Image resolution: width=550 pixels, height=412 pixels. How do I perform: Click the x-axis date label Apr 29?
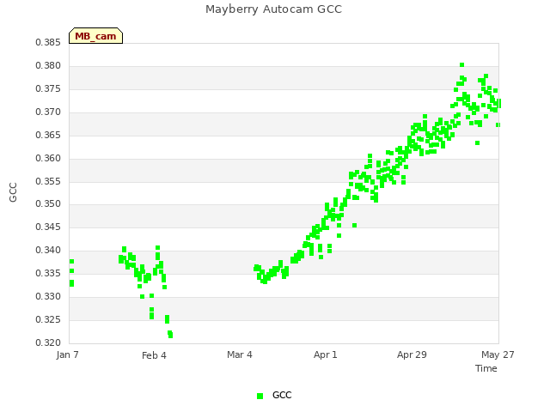tap(412, 354)
